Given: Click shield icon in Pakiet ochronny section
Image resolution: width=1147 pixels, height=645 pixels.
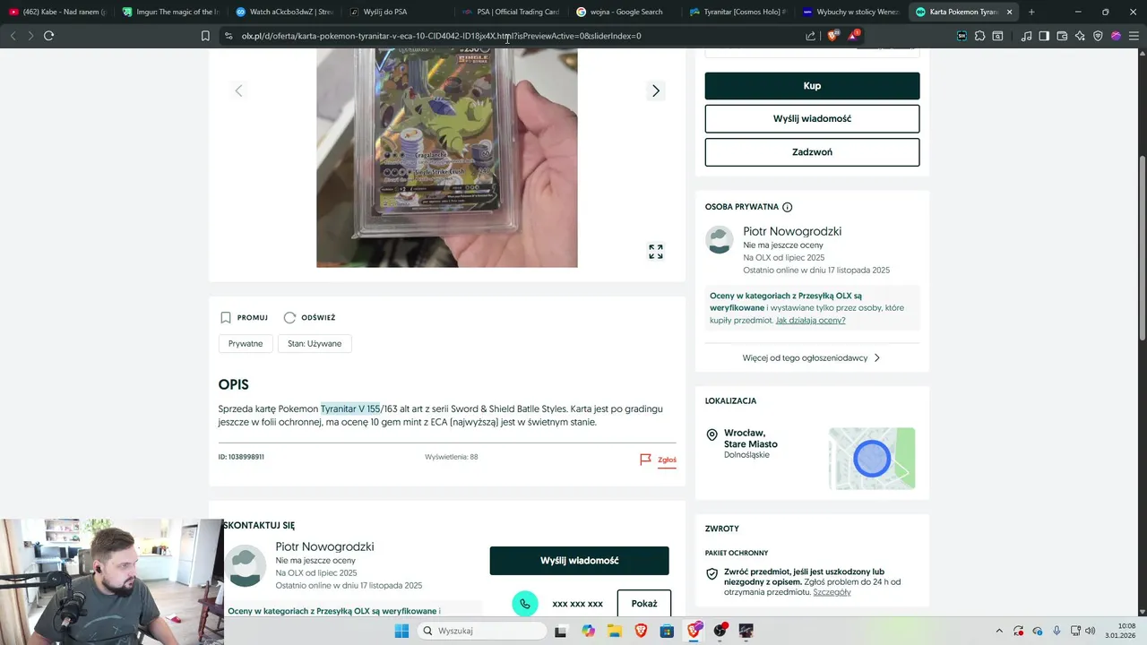Looking at the screenshot, I should click(712, 574).
